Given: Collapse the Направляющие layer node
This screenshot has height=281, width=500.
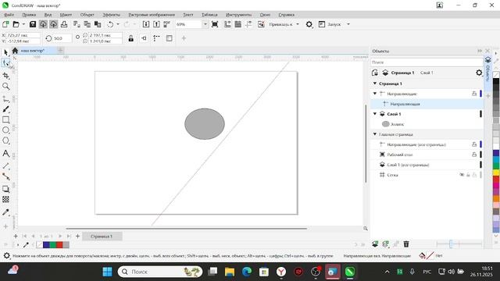Looking at the screenshot, I should [375, 94].
